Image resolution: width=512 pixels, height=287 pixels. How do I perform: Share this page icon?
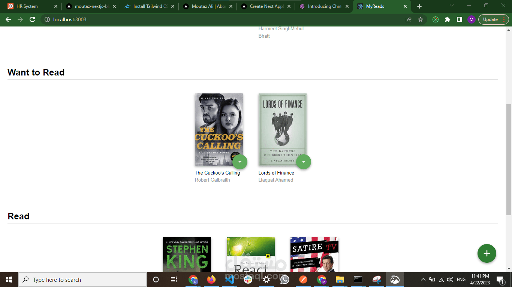[x=409, y=19]
